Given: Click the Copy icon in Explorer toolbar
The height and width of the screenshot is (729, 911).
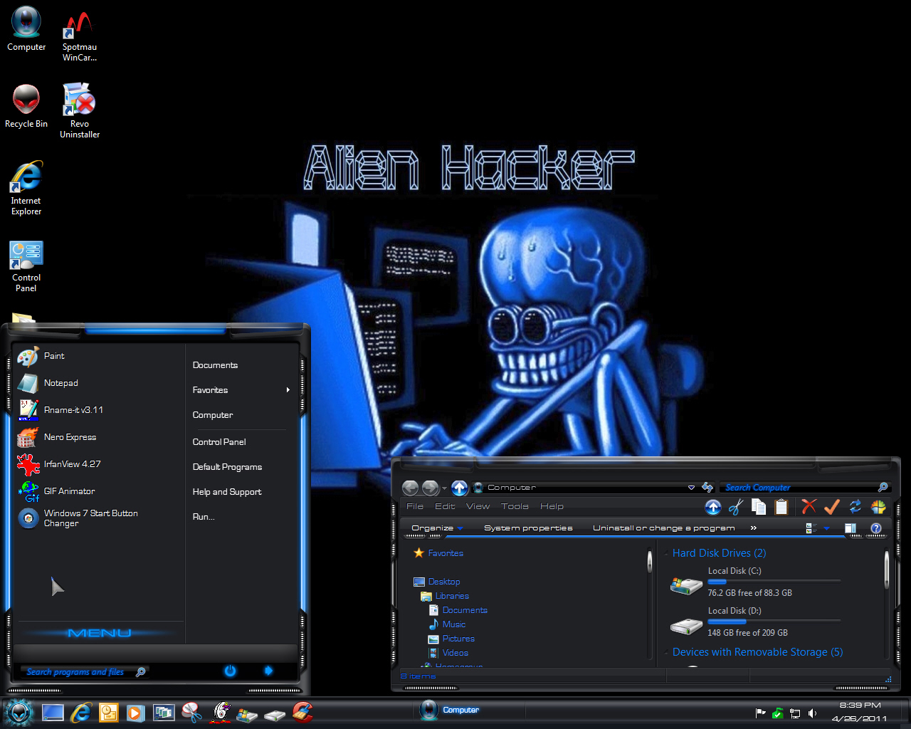Looking at the screenshot, I should point(759,507).
